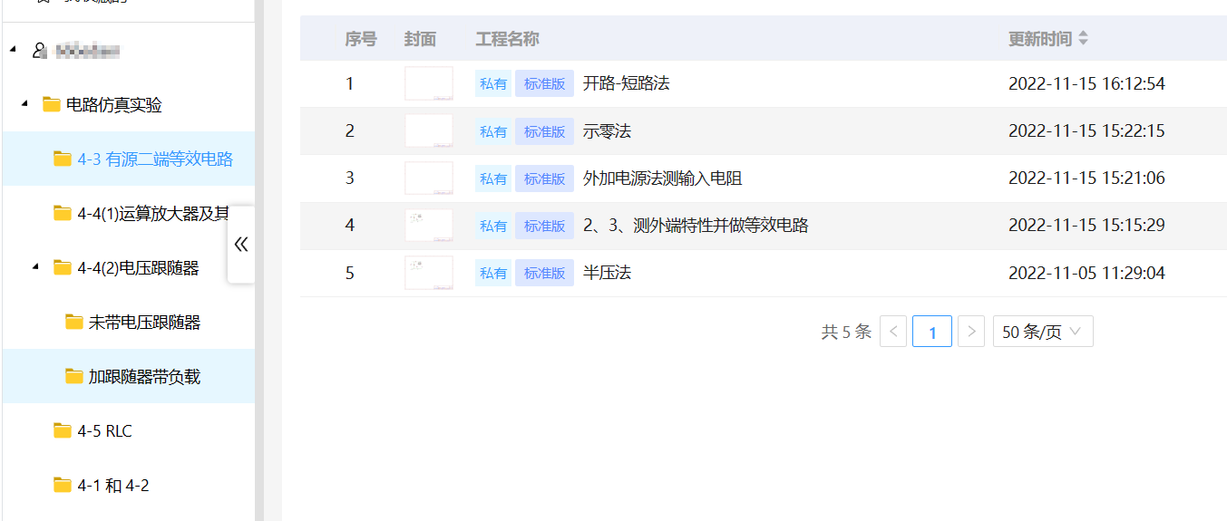The height and width of the screenshot is (521, 1227).
Task: Click the sidebar vertical scrollbar
Action: coord(259,260)
